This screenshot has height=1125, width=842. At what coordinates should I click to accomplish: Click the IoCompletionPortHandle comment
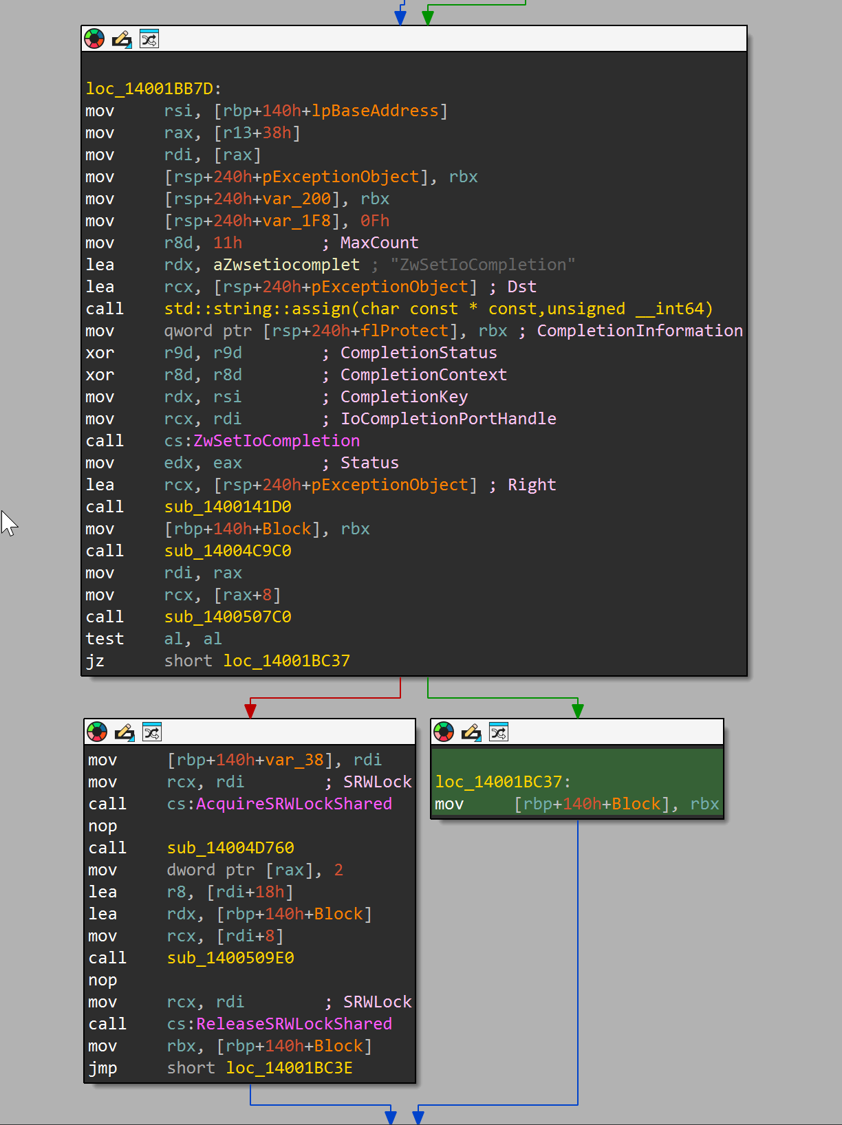point(449,419)
